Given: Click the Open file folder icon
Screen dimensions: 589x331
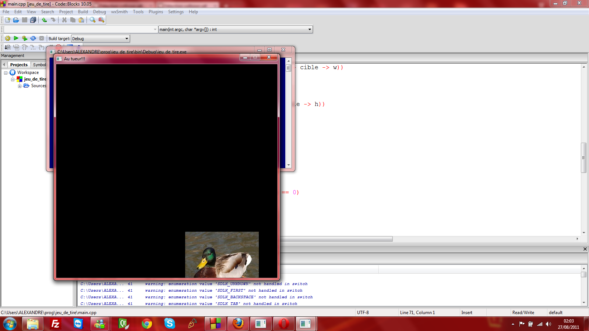Looking at the screenshot, I should 16,20.
